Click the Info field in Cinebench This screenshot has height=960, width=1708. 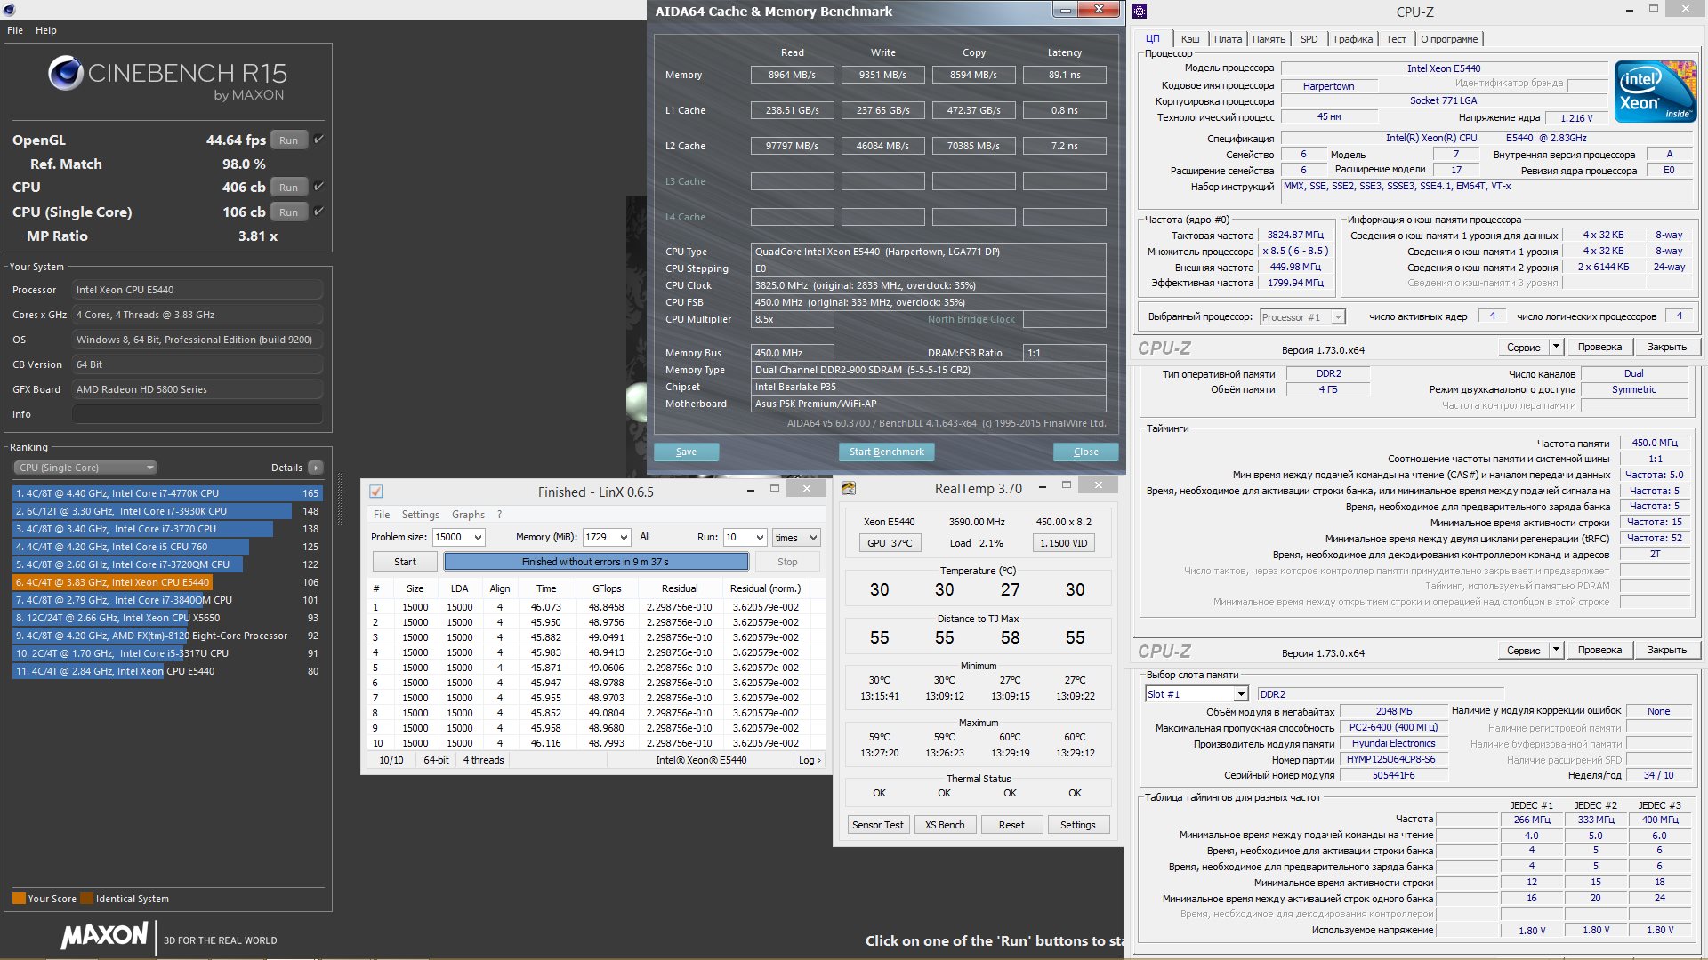tap(197, 414)
